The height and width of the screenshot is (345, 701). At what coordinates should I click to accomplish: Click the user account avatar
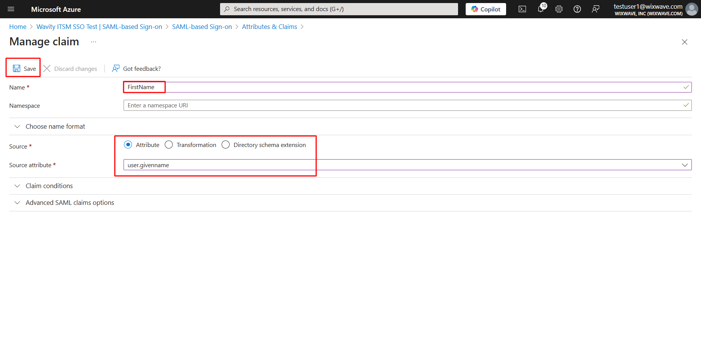tap(691, 9)
